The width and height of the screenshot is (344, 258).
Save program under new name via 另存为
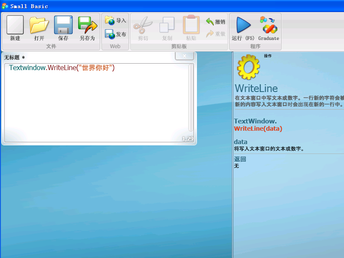point(87,26)
